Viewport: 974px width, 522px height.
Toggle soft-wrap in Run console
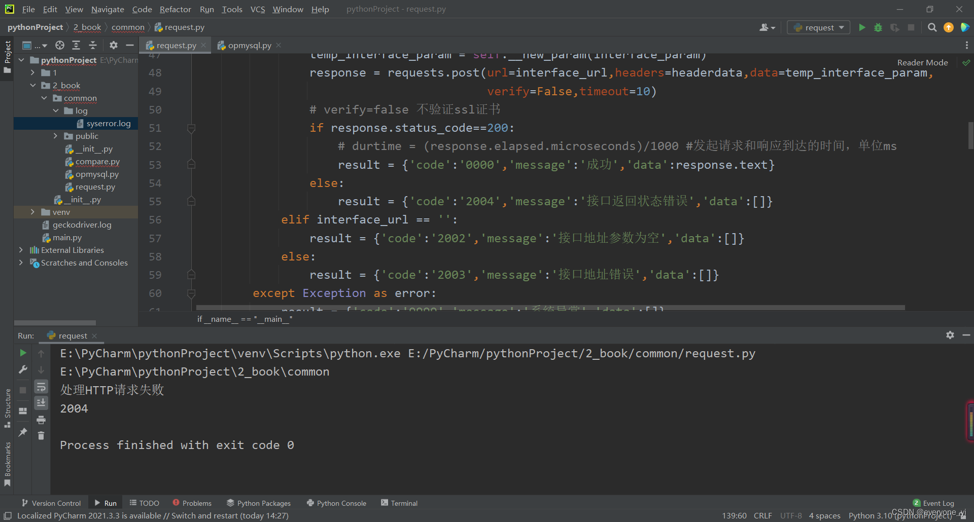tap(41, 387)
